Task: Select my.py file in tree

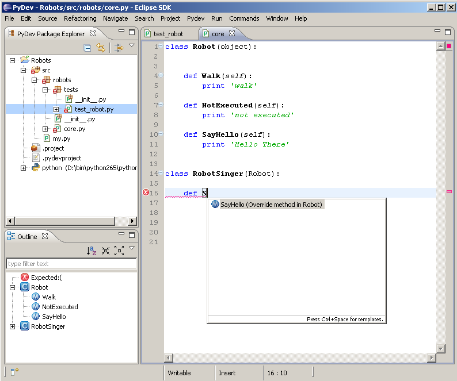Action: (62, 138)
